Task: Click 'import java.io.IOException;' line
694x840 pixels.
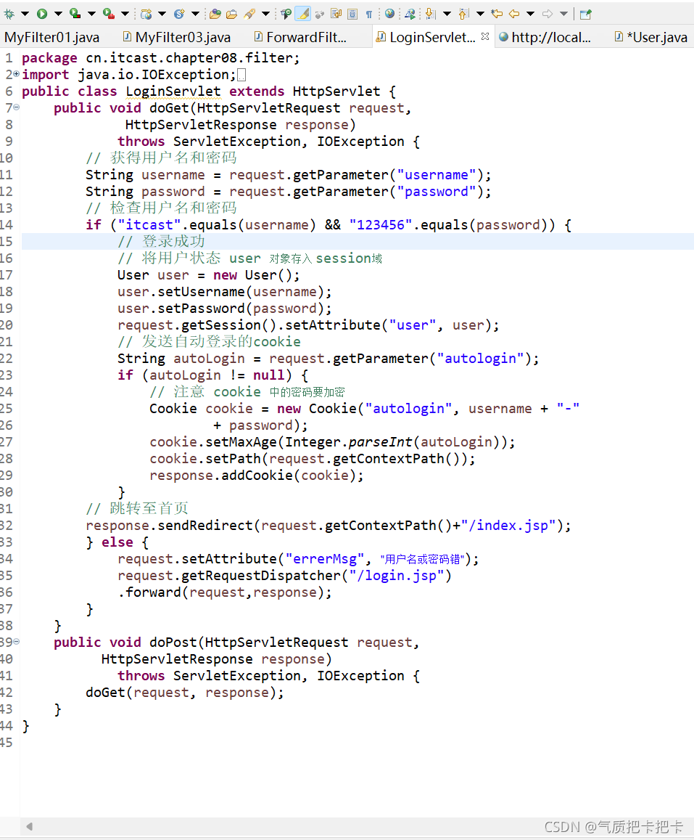Action: point(128,75)
